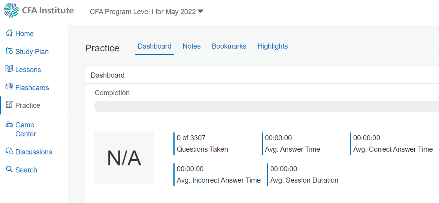Click the Avg. Correct Answer Time label

click(x=393, y=149)
